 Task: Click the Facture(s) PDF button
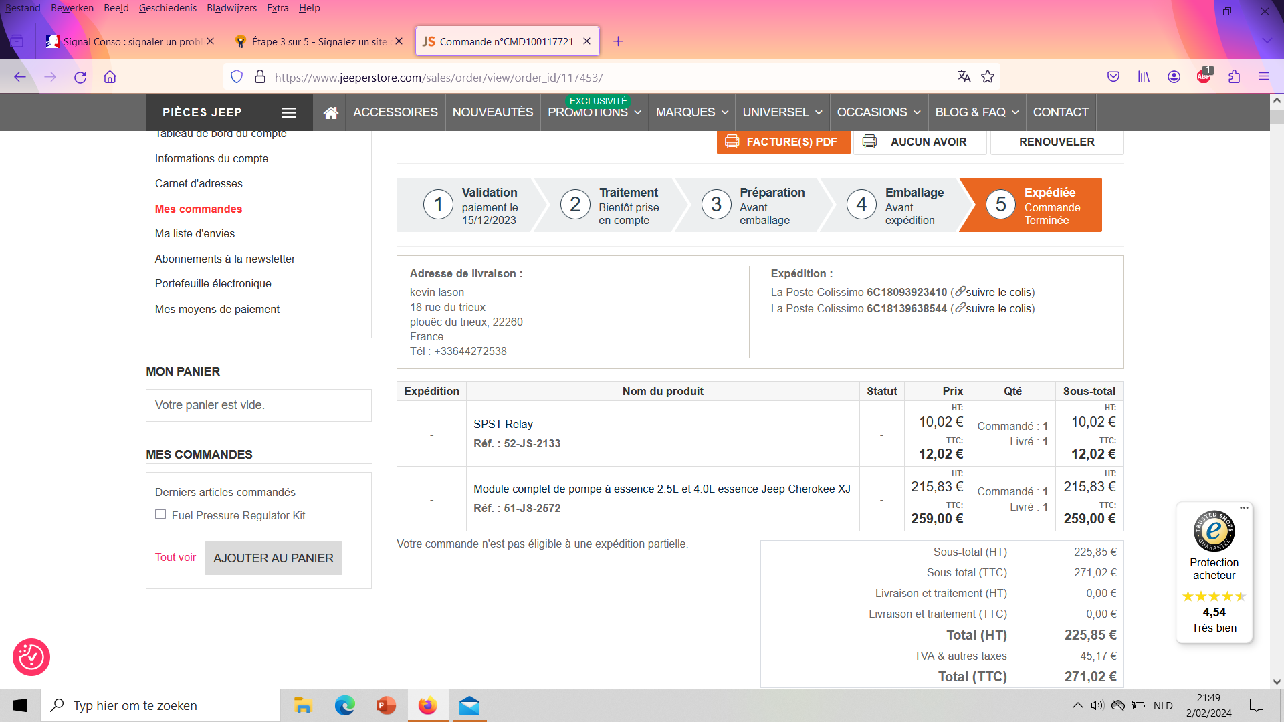point(783,142)
